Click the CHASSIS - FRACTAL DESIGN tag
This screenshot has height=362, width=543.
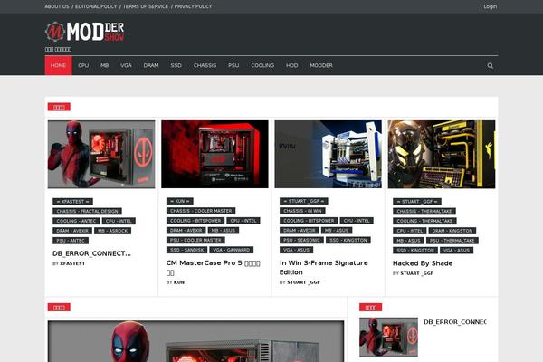point(87,211)
